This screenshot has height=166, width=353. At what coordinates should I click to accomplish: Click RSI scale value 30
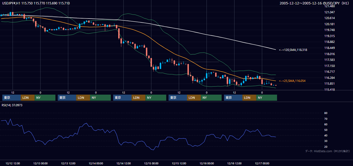pos(326,141)
